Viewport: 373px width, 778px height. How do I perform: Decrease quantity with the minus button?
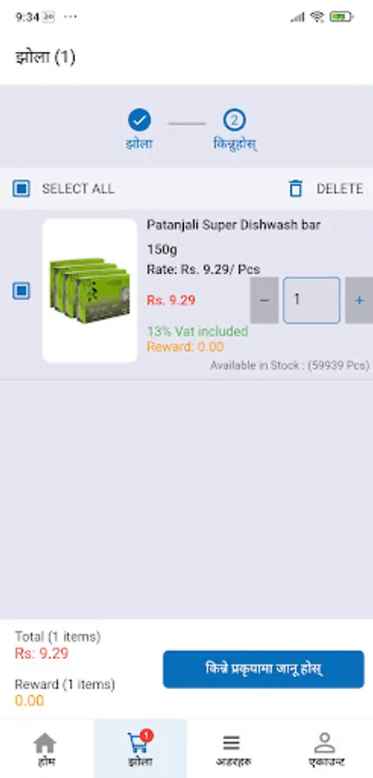[x=264, y=300]
